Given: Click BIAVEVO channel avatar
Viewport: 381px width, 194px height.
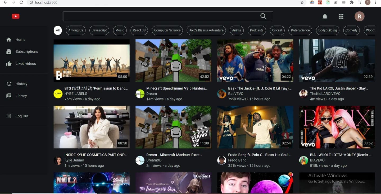Looking at the screenshot, I should point(303,160).
